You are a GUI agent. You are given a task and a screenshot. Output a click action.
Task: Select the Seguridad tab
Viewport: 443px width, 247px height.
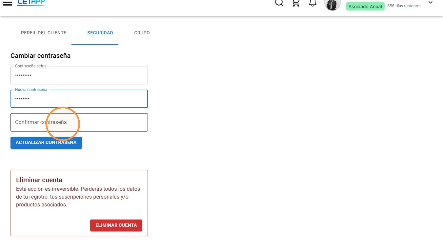click(x=100, y=33)
